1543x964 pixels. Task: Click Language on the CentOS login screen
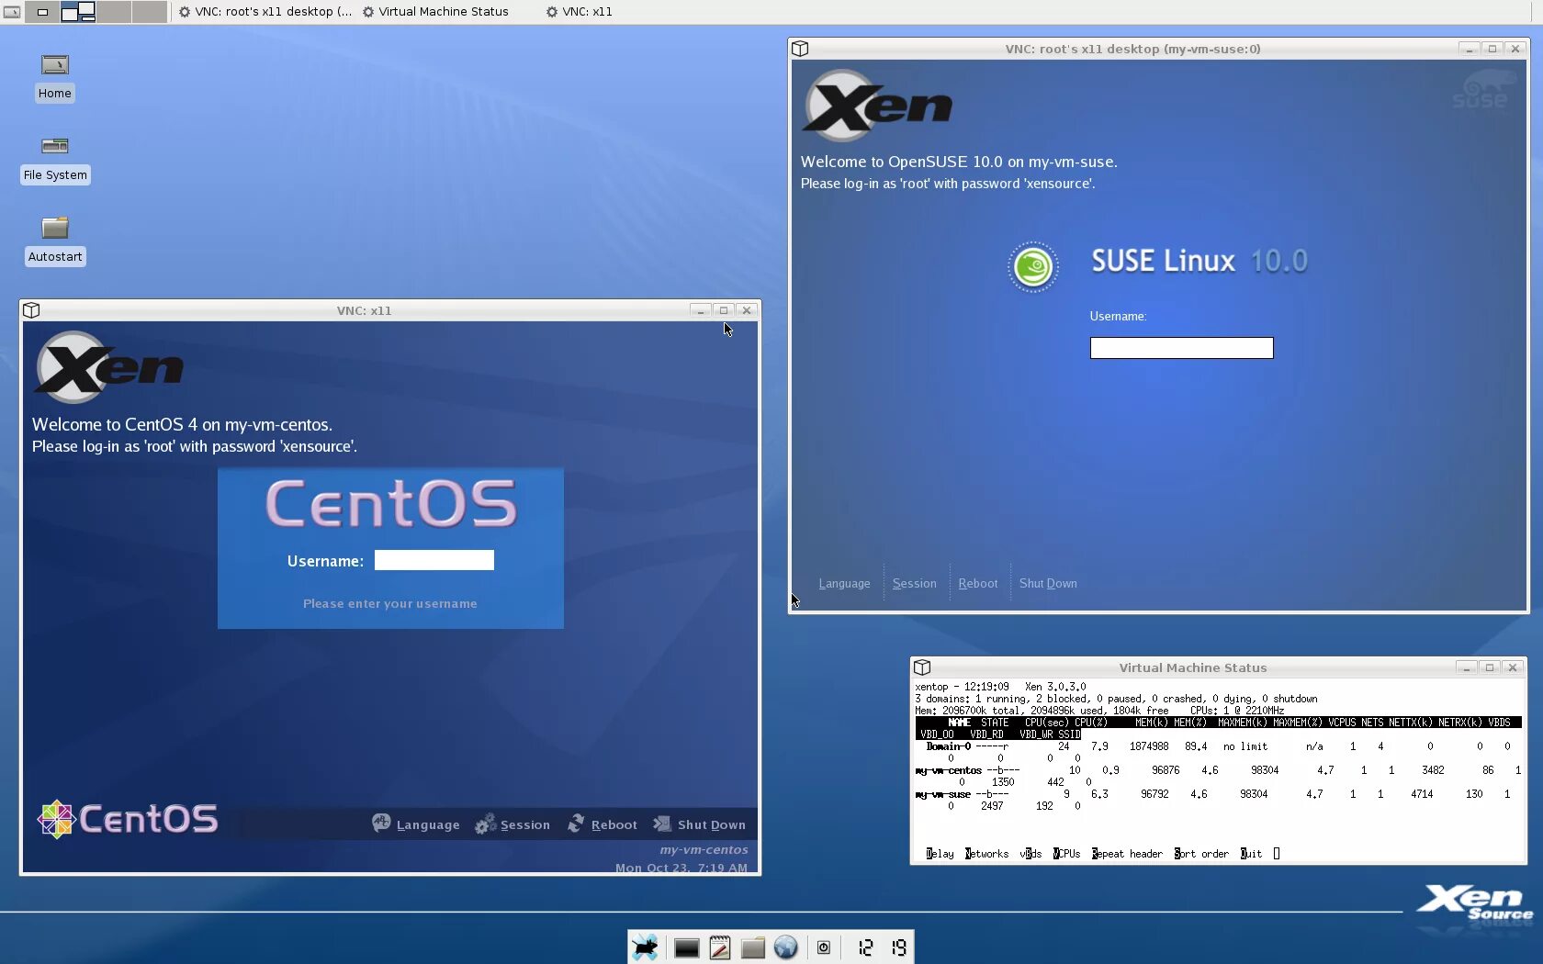[x=428, y=825]
